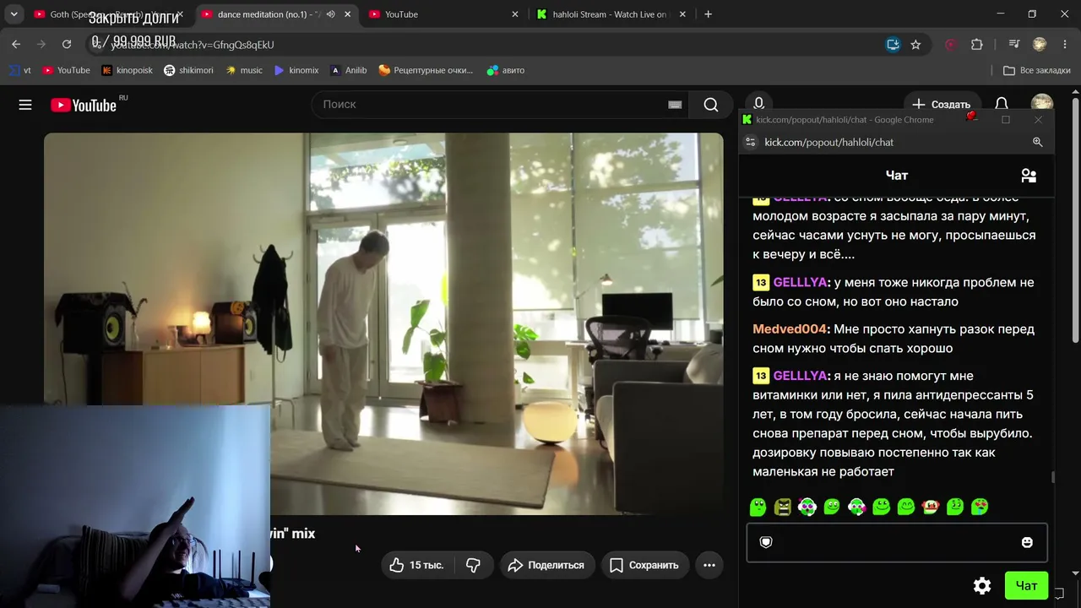This screenshot has width=1081, height=608.
Task: Go to YouTube home via logo
Action: pos(84,105)
